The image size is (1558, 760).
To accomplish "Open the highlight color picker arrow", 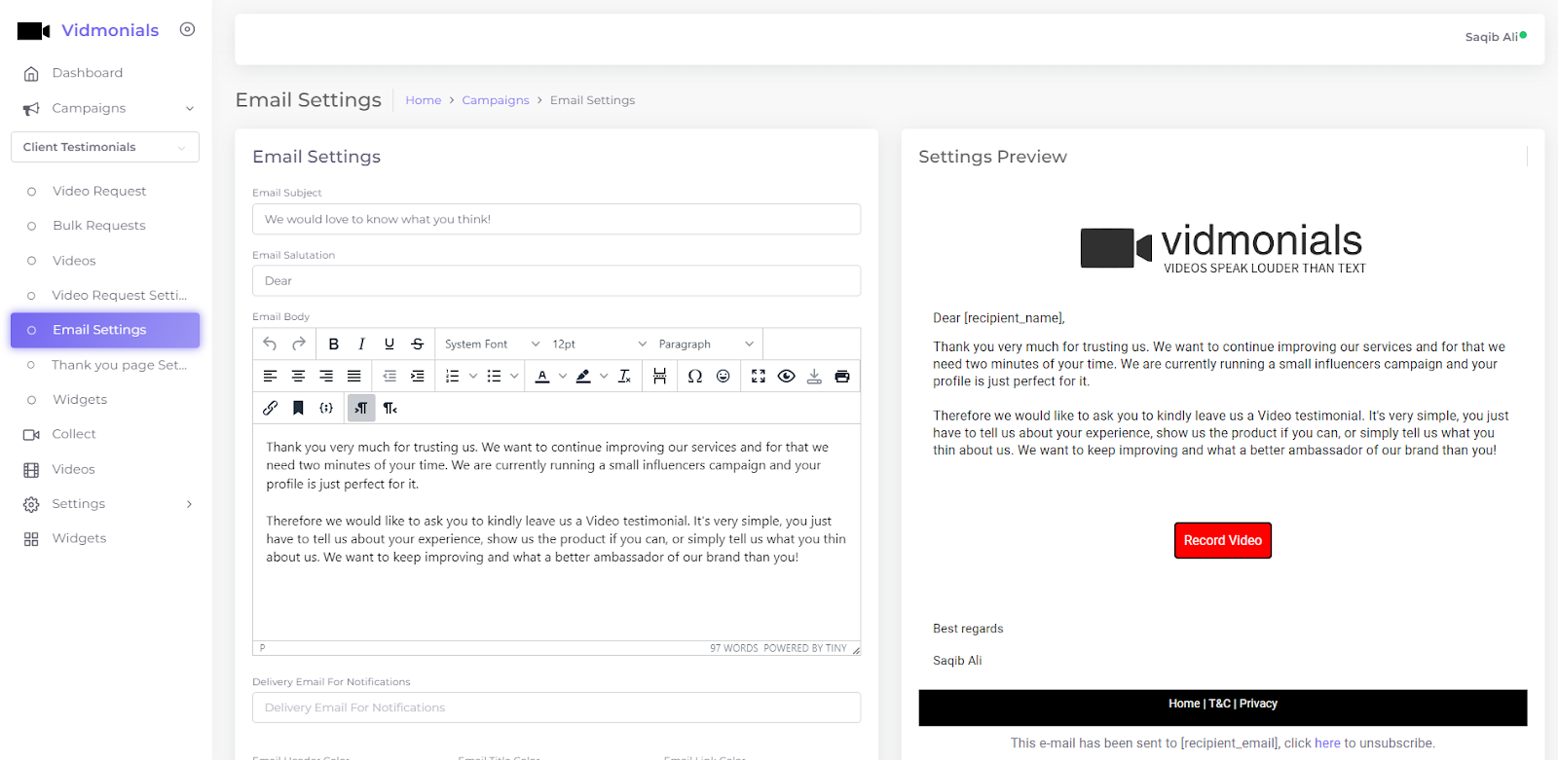I will click(604, 377).
